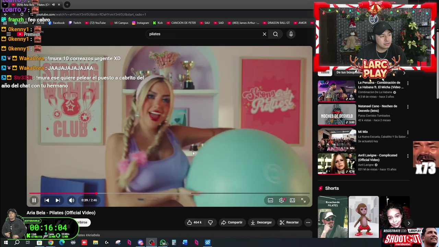Open the Mi Mix playlist thumbnail
The height and width of the screenshot is (247, 439).
point(337,140)
